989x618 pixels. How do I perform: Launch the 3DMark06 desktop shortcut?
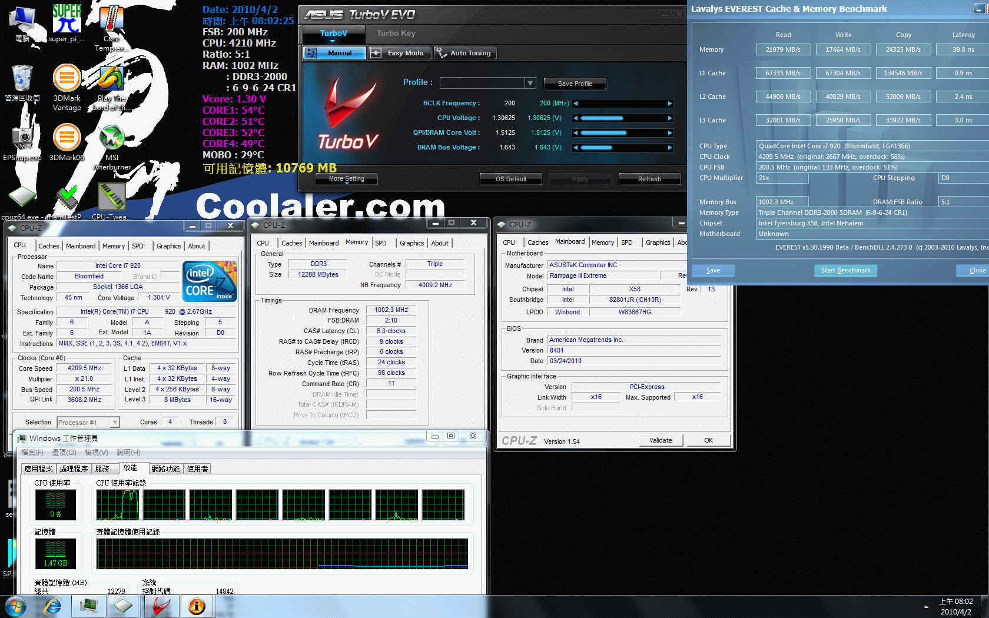pos(67,142)
